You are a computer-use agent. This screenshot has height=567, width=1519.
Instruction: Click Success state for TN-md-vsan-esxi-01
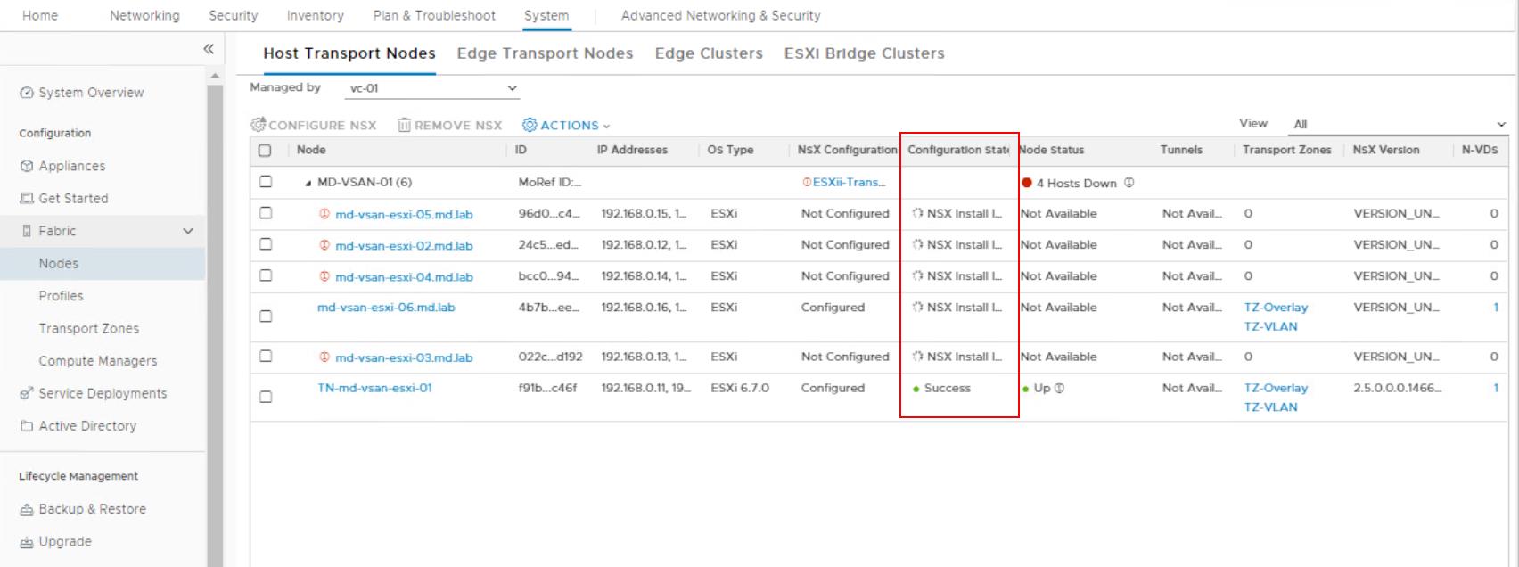pos(947,388)
